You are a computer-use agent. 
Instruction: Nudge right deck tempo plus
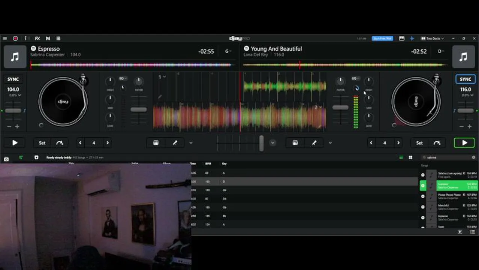coord(470,126)
